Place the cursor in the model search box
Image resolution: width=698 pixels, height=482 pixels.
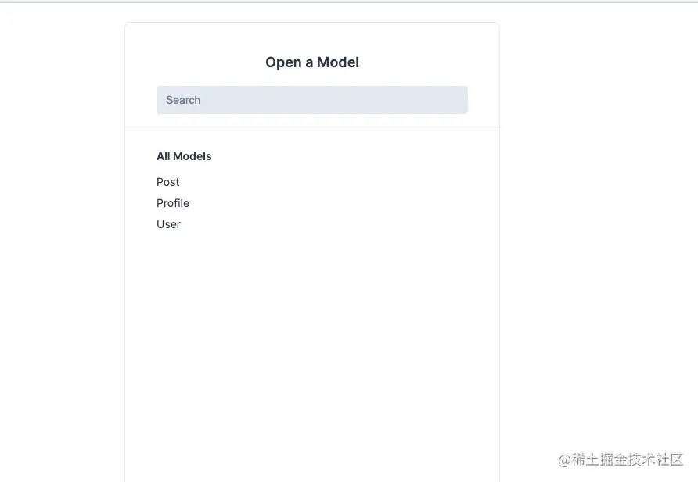coord(312,100)
